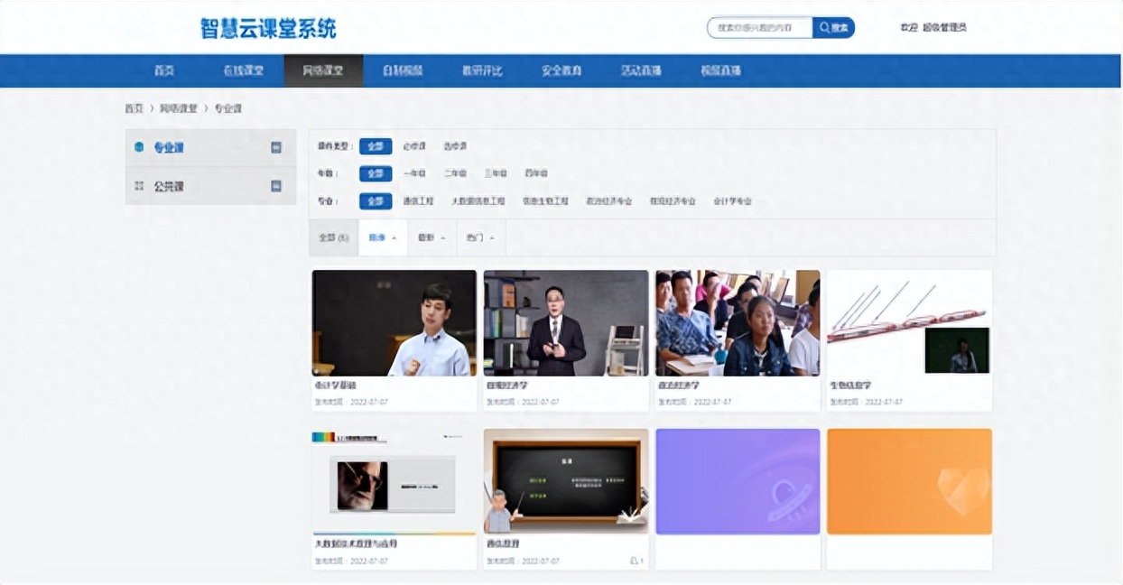Click the 超级管理员 user name link
This screenshot has height=585, width=1123.
click(x=944, y=28)
